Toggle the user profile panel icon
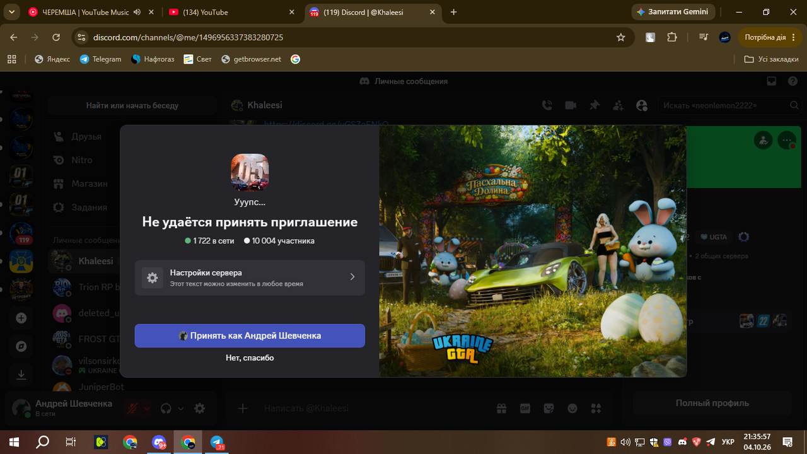Screen dimensions: 807x454 (x=642, y=105)
